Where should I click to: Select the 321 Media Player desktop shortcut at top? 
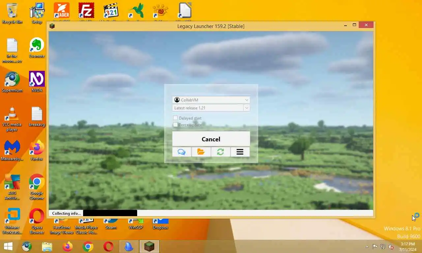pyautogui.click(x=111, y=12)
